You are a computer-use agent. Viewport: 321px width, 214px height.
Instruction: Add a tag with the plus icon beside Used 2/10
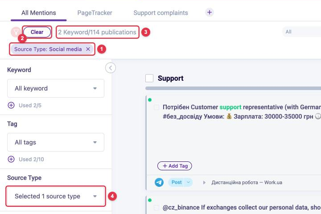coord(11,159)
